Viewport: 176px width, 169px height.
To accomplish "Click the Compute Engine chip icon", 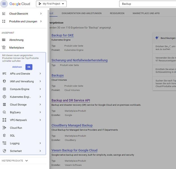I will (5, 89).
